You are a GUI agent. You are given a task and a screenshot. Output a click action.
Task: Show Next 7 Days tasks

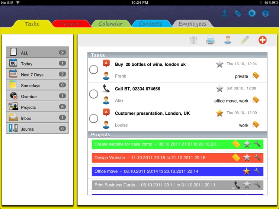[37, 74]
